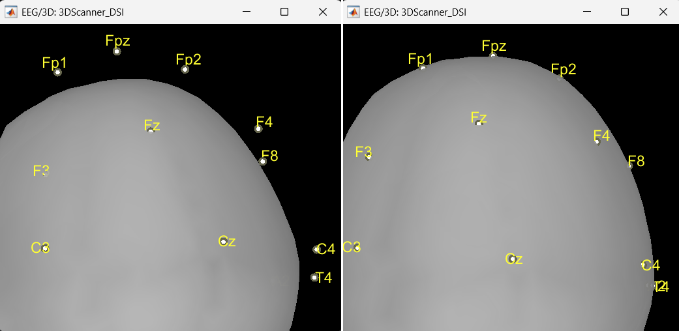Pick the Fz electrode in the right window
Viewport: 679px width, 331px height.
[x=479, y=122]
